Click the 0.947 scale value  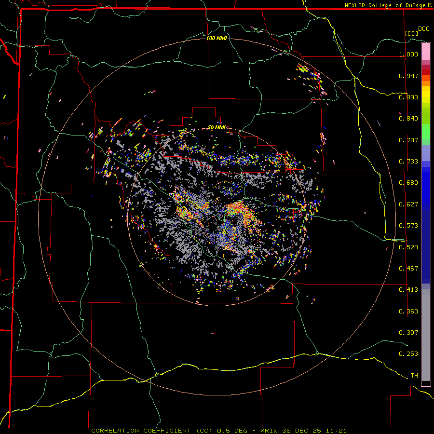[408, 76]
